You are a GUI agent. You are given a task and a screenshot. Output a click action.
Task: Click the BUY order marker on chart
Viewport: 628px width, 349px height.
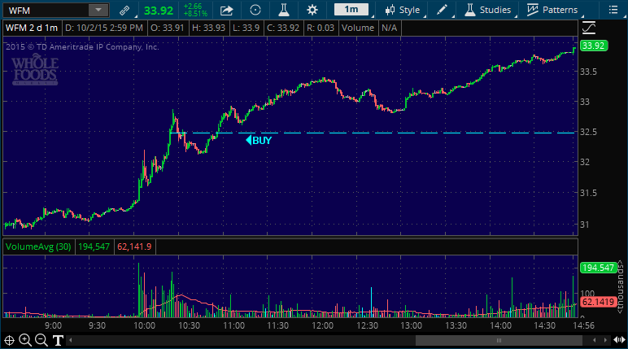(259, 140)
